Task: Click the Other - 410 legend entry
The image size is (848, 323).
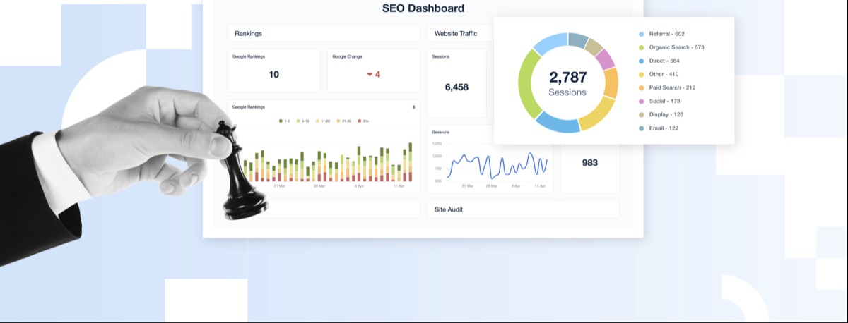Action: click(658, 74)
